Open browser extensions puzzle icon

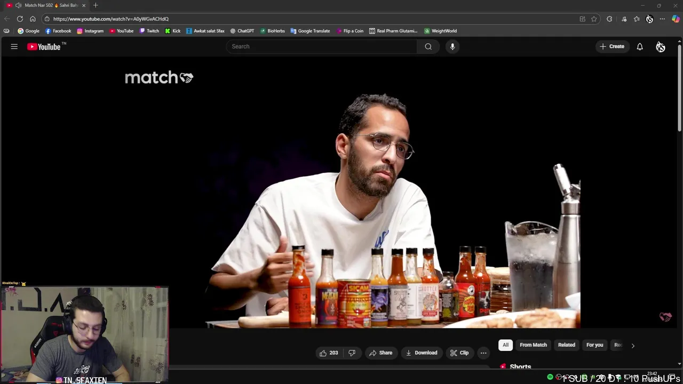609,19
